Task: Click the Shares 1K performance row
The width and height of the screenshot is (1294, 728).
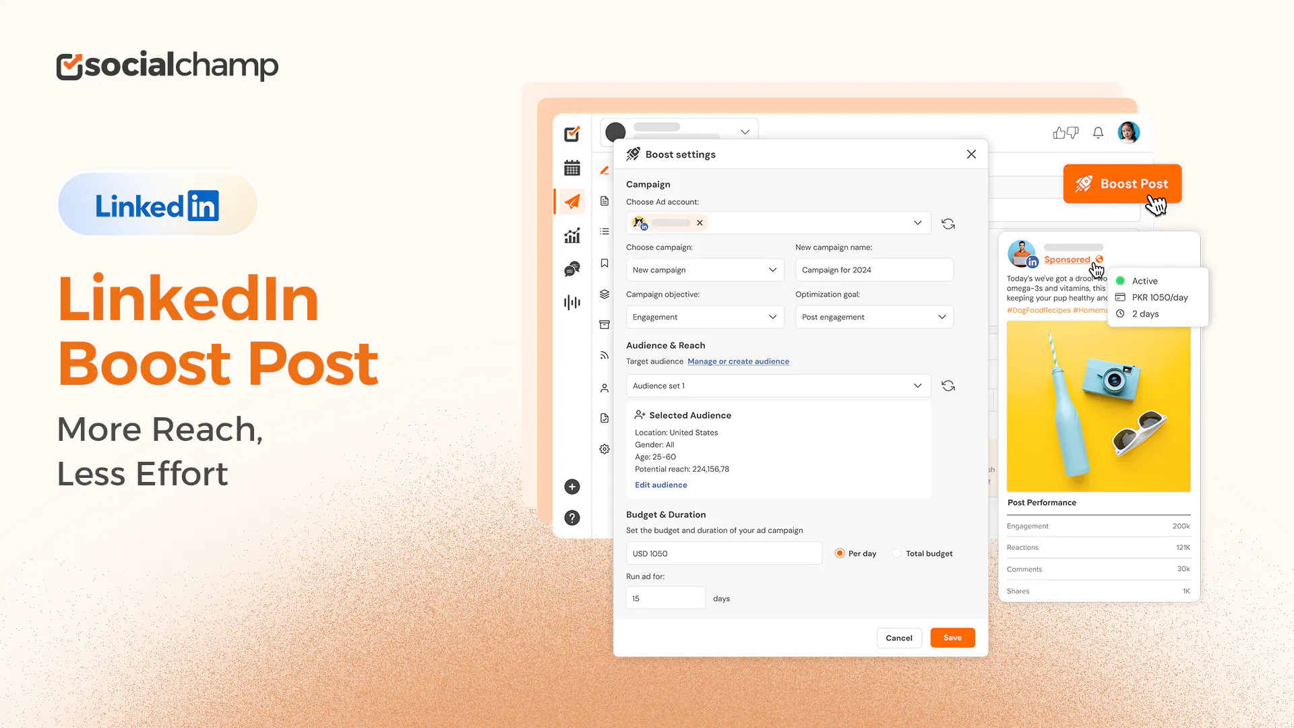Action: pos(1099,591)
